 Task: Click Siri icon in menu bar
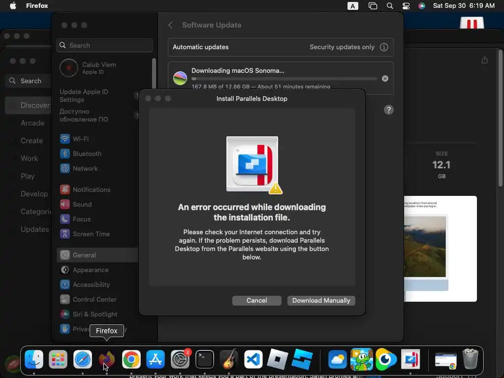pyautogui.click(x=422, y=6)
